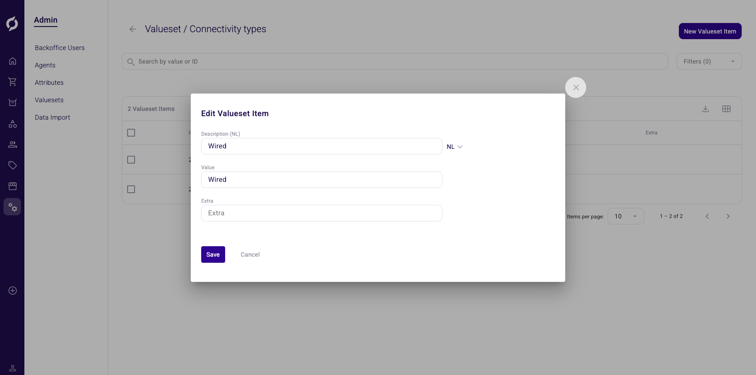Click the Search by value or ID field

click(x=395, y=61)
